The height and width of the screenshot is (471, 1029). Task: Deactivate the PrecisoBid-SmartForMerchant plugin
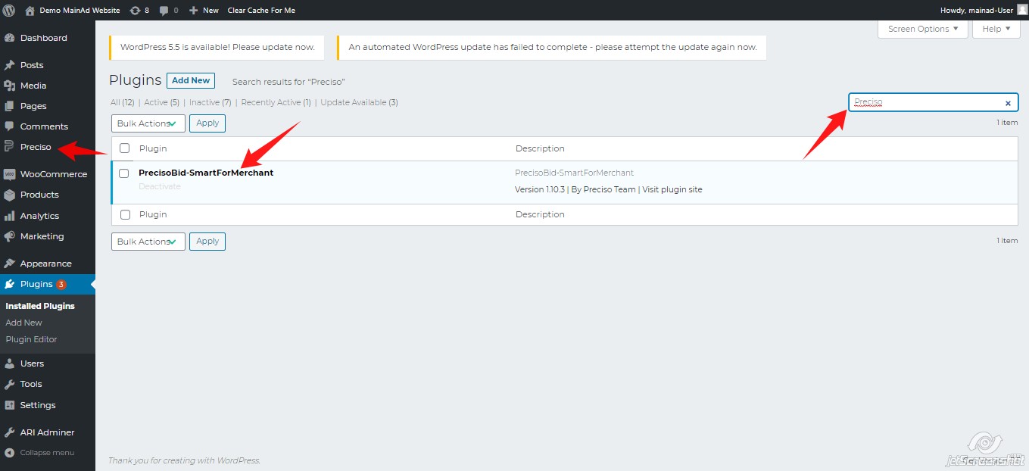coord(160,186)
